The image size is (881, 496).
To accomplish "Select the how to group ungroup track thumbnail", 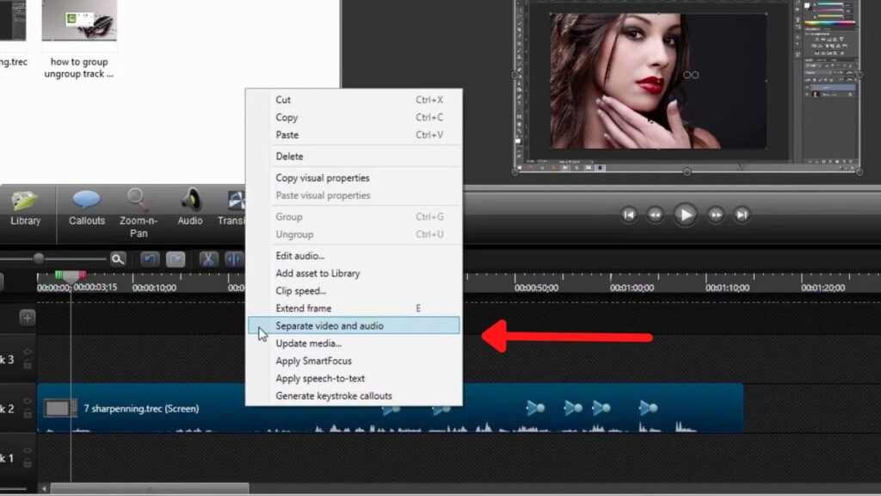I will click(79, 26).
